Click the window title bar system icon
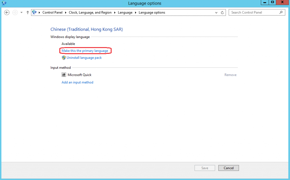The image size is (290, 180). pyautogui.click(x=4, y=3)
